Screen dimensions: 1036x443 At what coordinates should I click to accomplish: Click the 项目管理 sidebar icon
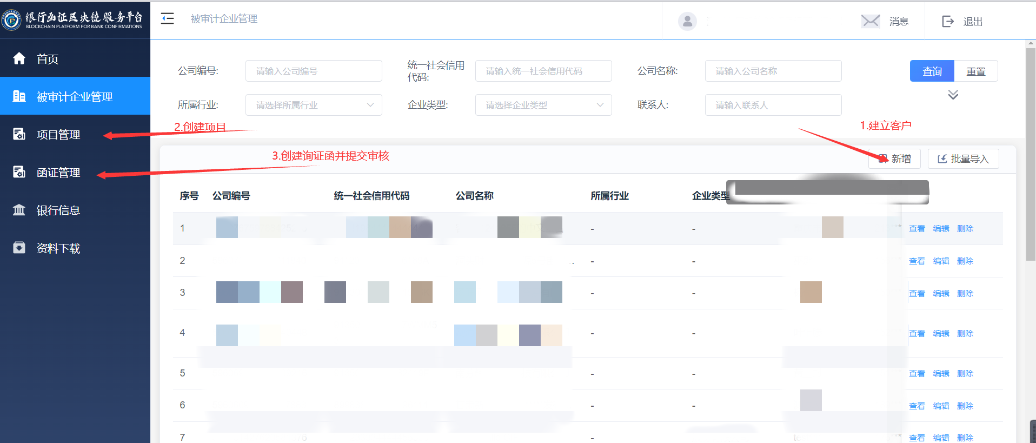(19, 134)
